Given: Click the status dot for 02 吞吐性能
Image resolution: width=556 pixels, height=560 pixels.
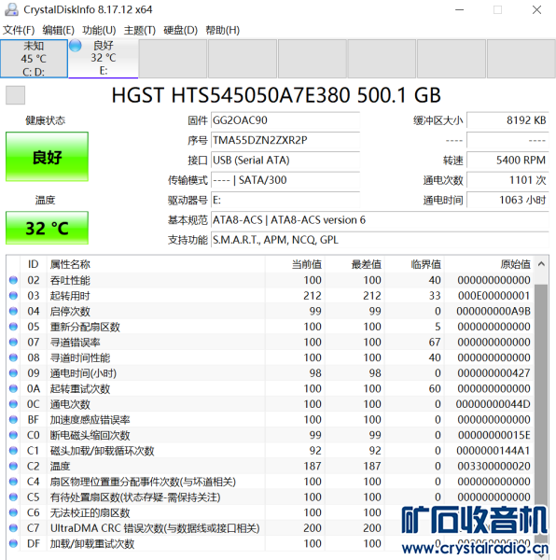Looking at the screenshot, I should coord(13,280).
